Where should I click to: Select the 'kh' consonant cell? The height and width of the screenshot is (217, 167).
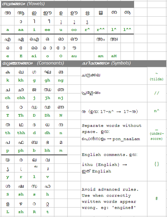click(x=21, y=80)
